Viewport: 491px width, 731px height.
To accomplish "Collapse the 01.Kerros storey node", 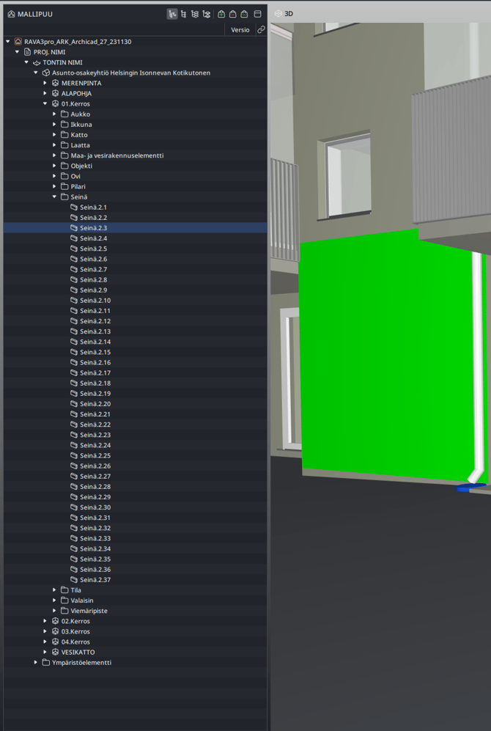I will click(45, 104).
